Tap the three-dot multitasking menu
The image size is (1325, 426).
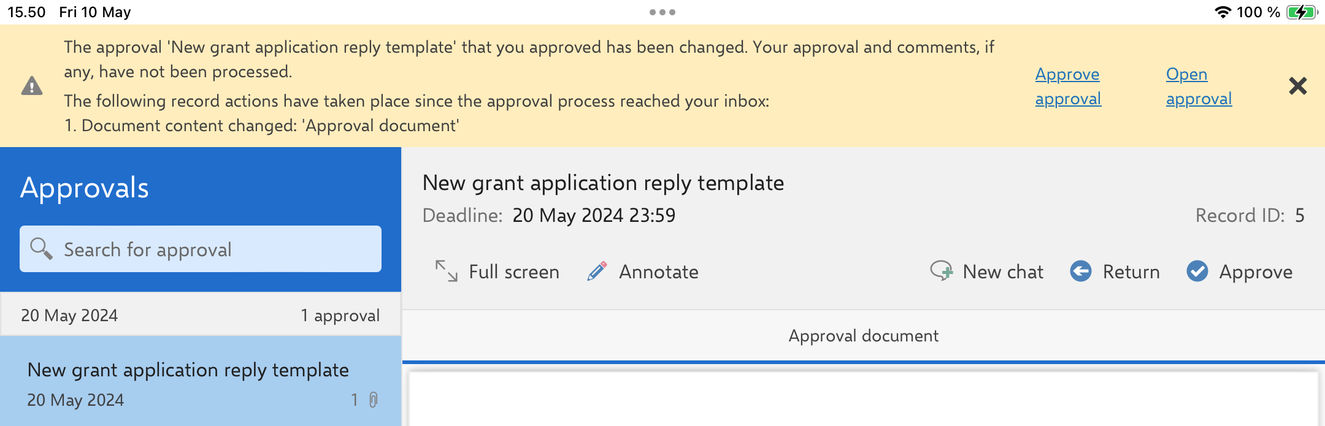click(x=662, y=12)
